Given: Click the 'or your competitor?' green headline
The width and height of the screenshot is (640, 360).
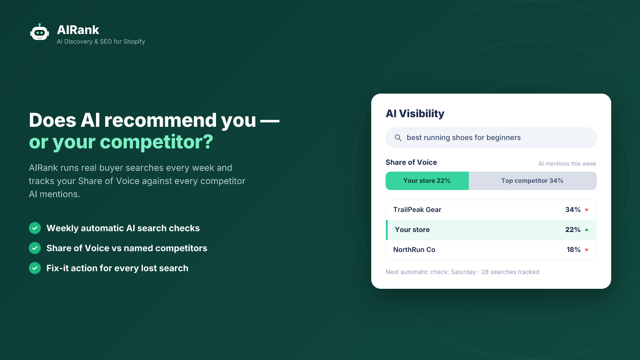Looking at the screenshot, I should click(x=121, y=142).
